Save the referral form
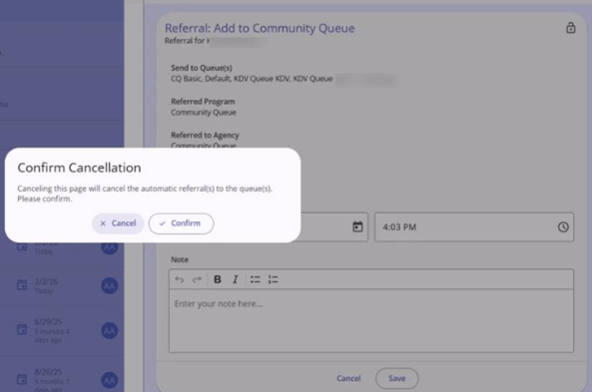The height and width of the screenshot is (392, 592). click(396, 378)
